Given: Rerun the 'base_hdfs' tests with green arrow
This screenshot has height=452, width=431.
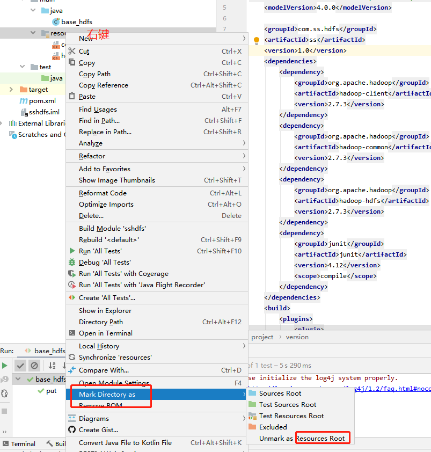Looking at the screenshot, I should click(4, 366).
